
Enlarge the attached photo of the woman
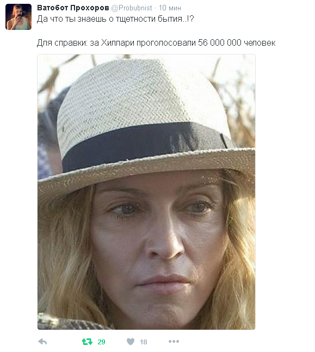[x=146, y=192]
